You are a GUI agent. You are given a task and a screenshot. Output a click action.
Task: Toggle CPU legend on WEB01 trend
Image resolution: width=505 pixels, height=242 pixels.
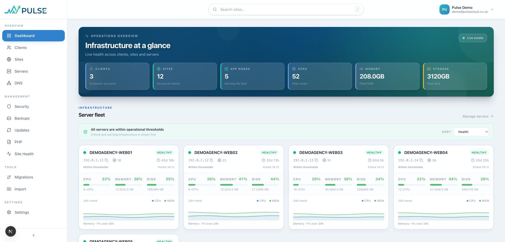click(156, 201)
